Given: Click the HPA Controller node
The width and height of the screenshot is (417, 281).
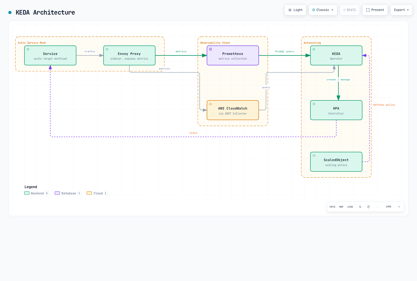Looking at the screenshot, I should point(336,110).
